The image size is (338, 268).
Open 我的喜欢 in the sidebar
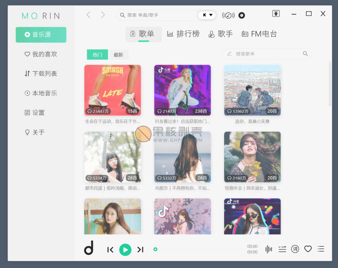[41, 54]
